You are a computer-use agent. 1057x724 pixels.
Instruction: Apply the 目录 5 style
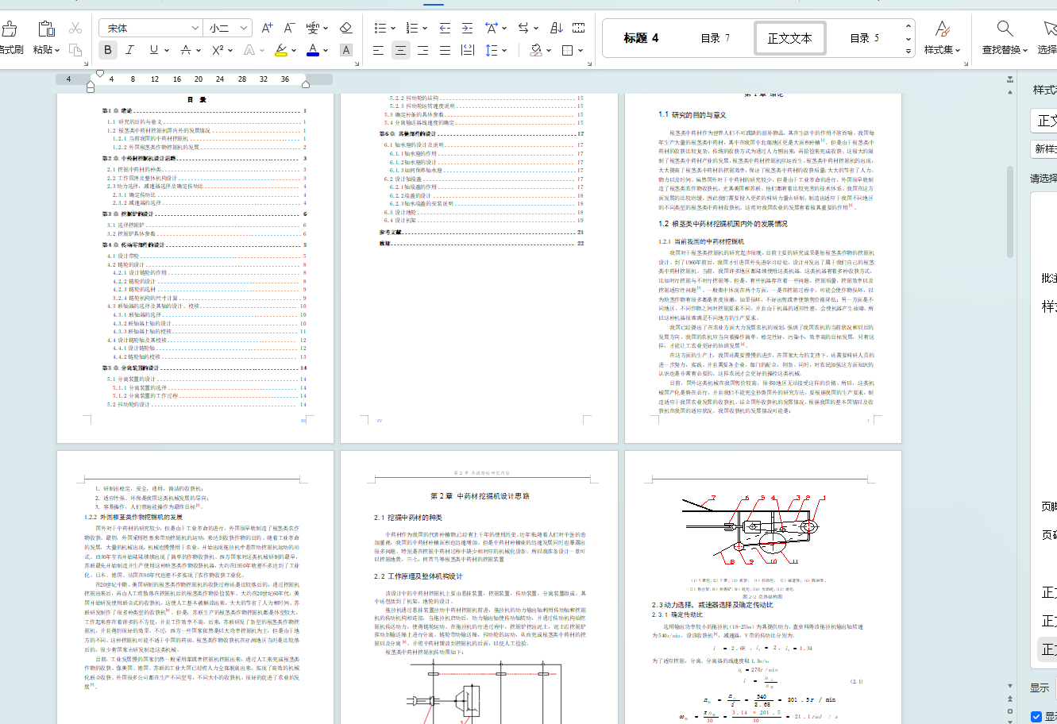pos(865,38)
